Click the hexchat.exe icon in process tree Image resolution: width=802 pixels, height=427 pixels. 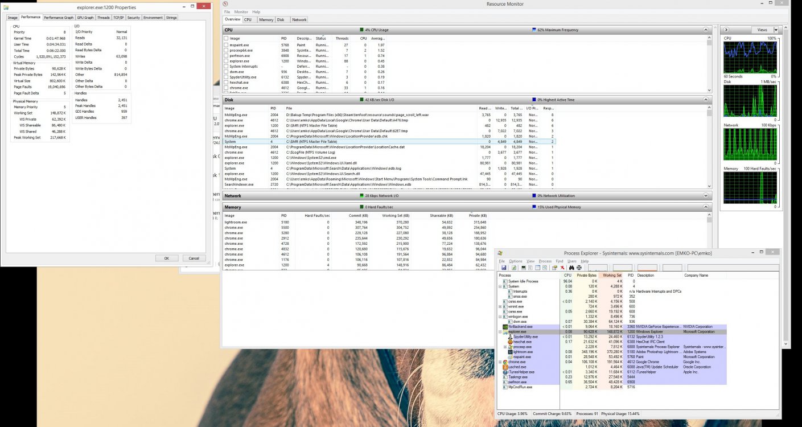coord(510,342)
